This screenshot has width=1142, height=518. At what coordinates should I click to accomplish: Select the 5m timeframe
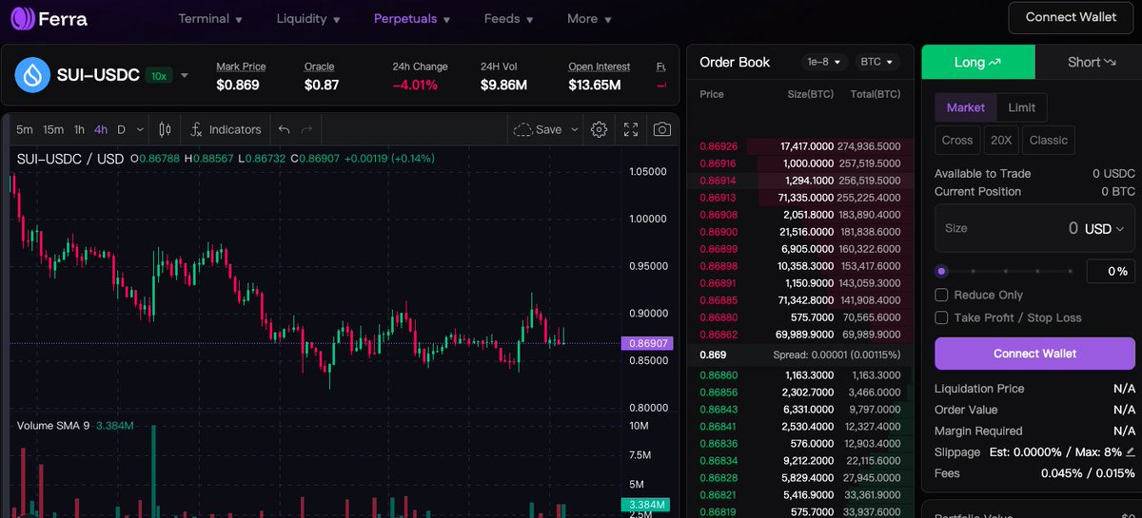(24, 129)
